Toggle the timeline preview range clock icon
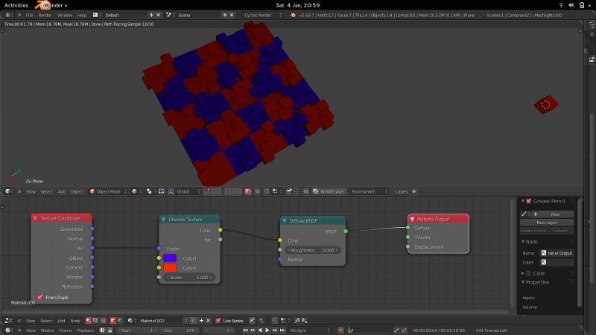 102,331
